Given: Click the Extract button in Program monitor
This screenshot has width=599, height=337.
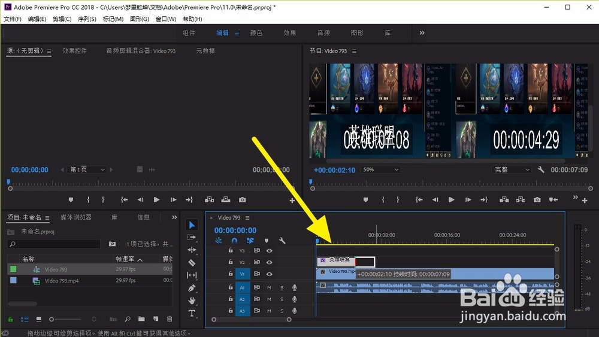Looking at the screenshot, I should 521,199.
